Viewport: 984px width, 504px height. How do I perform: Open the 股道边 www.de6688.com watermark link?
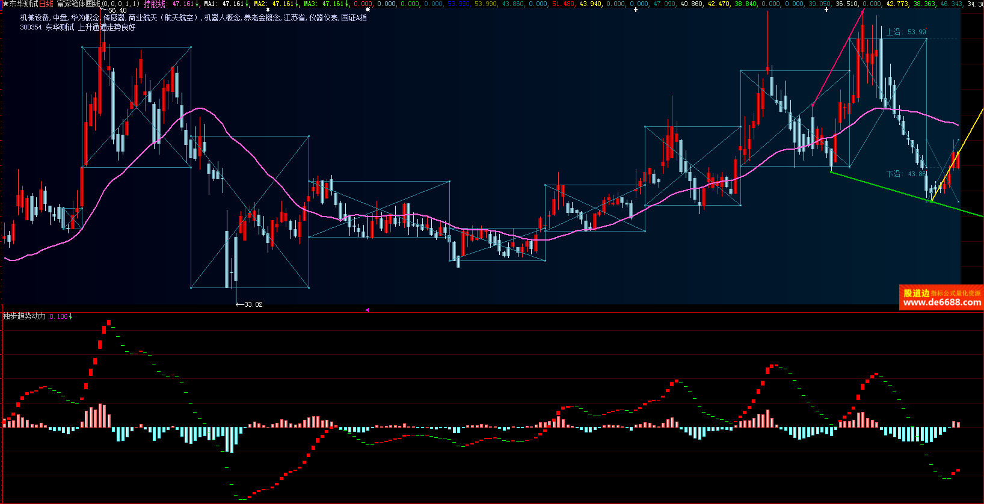[941, 298]
